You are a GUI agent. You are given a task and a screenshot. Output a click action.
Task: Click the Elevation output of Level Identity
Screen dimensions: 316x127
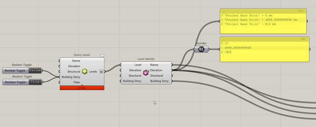click(x=156, y=70)
